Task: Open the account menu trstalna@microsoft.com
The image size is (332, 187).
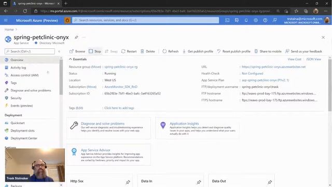Action: coord(307,20)
